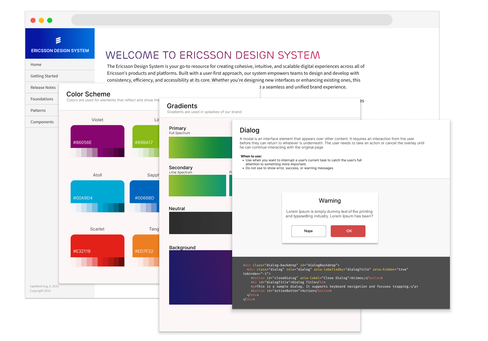Pick the tangerine #ED7F22 color swatch
The height and width of the screenshot is (341, 488).
[146, 251]
